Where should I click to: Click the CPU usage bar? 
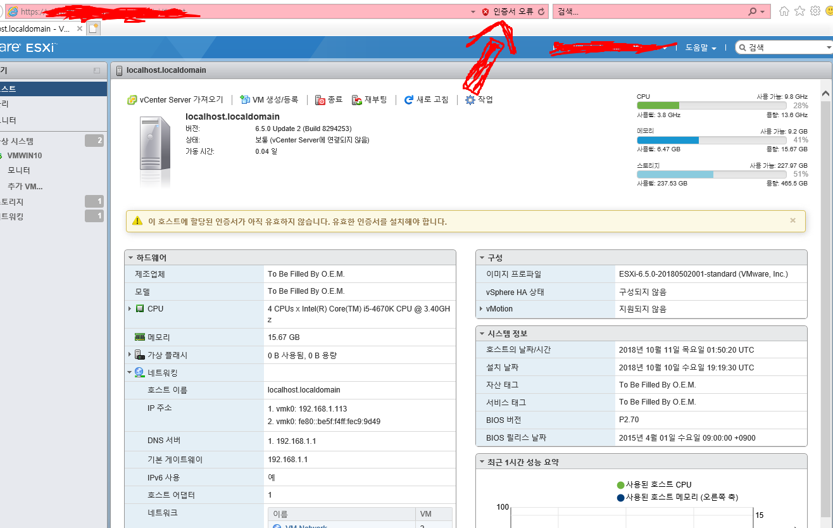(x=711, y=105)
